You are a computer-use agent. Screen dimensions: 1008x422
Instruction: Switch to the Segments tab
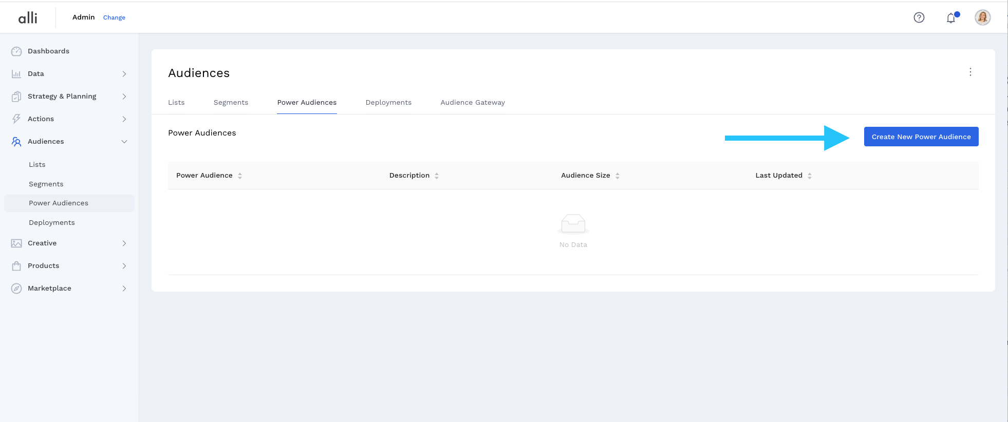tap(231, 103)
